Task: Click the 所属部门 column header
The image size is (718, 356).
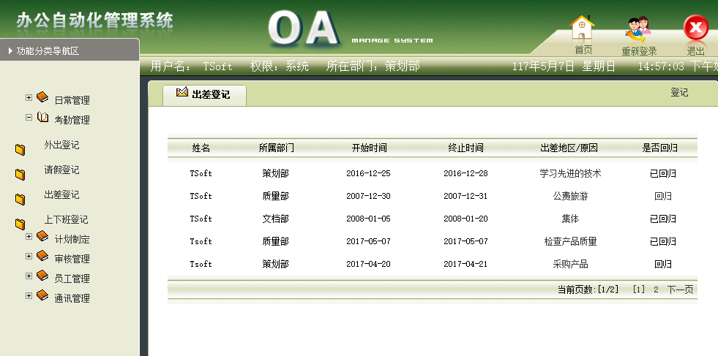Action: pyautogui.click(x=276, y=148)
